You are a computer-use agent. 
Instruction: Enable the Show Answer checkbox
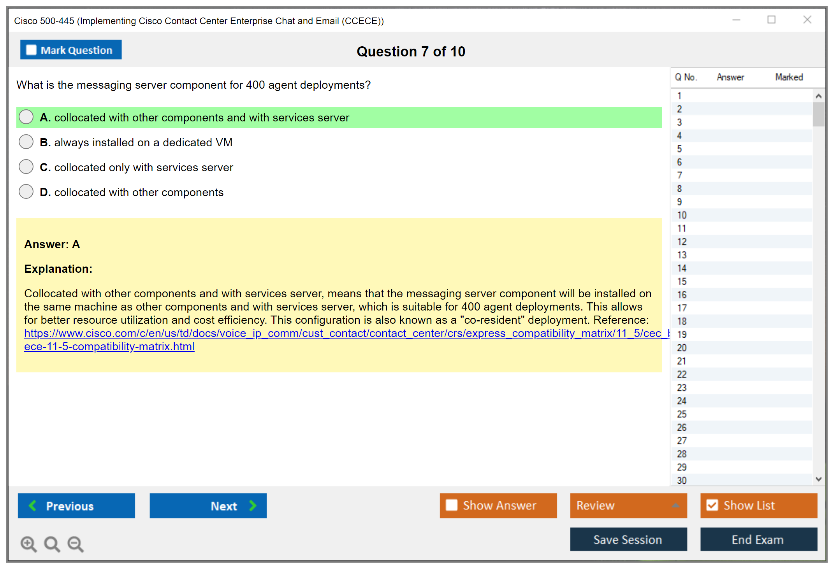(x=452, y=505)
